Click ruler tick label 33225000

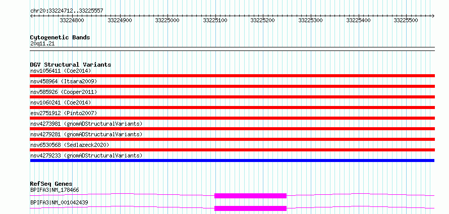(x=167, y=20)
